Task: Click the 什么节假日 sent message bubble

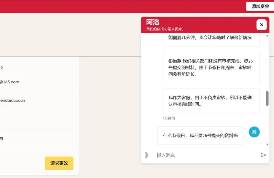Action: pyautogui.click(x=200, y=136)
